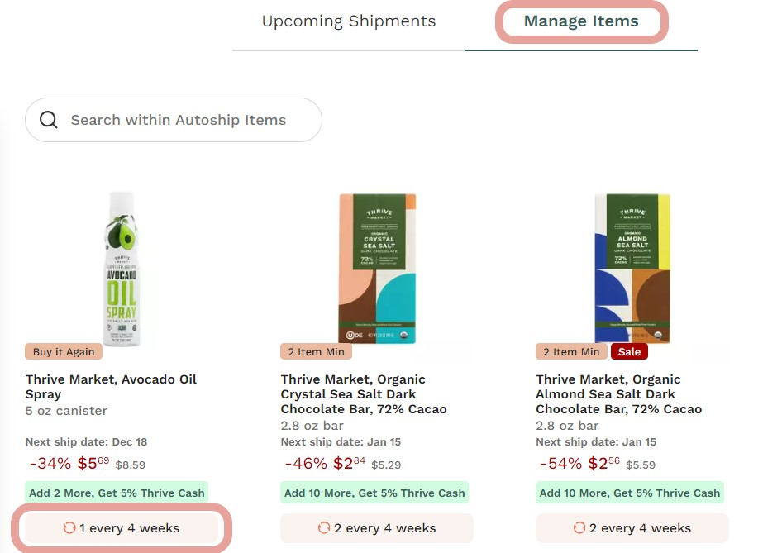Open the Almond Sea Salt chocolate bar image
The width and height of the screenshot is (782, 553).
click(632, 267)
